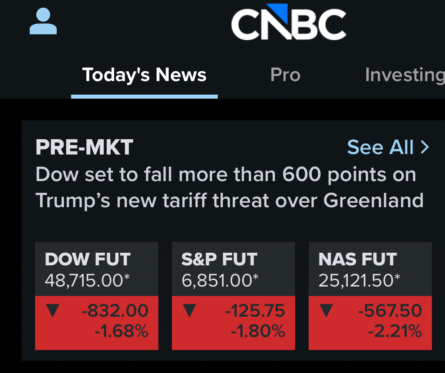This screenshot has width=445, height=373.
Task: Switch to Today's News tab
Action: (x=144, y=75)
